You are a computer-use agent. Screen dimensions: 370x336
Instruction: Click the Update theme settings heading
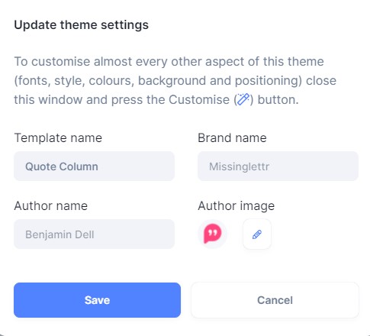82,25
